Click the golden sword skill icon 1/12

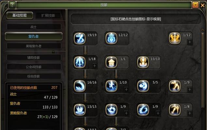click(x=175, y=38)
